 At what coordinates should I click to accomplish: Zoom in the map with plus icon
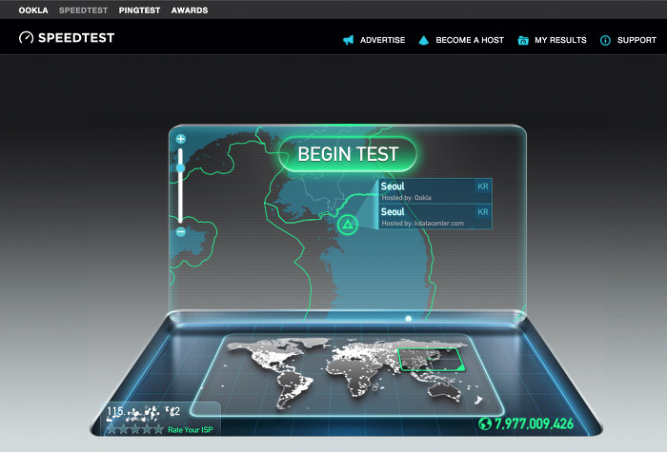coord(181,139)
